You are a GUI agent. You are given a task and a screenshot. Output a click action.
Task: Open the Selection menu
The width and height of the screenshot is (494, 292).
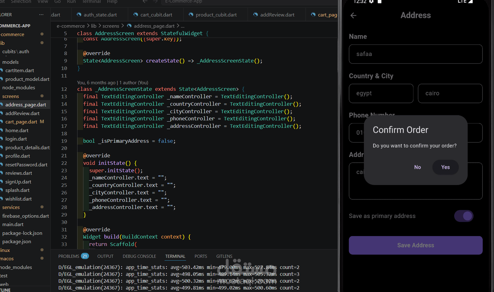21,2
